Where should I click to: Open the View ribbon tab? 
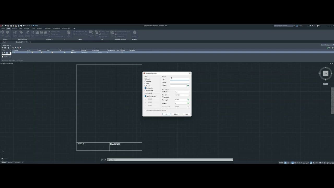pyautogui.click(x=21, y=28)
